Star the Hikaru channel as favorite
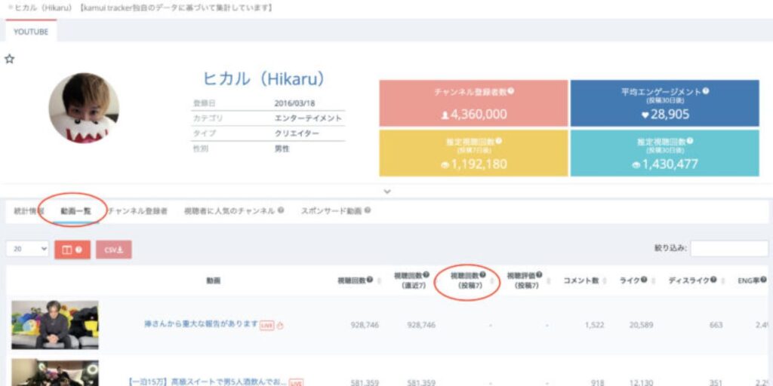The height and width of the screenshot is (386, 773). click(x=9, y=59)
